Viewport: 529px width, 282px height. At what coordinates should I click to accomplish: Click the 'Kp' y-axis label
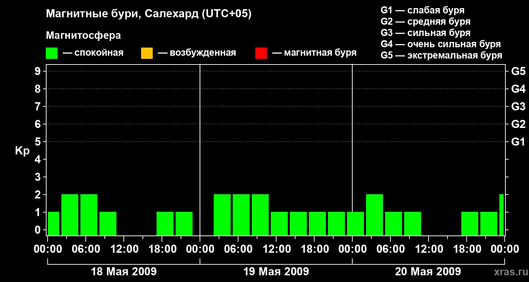22,151
